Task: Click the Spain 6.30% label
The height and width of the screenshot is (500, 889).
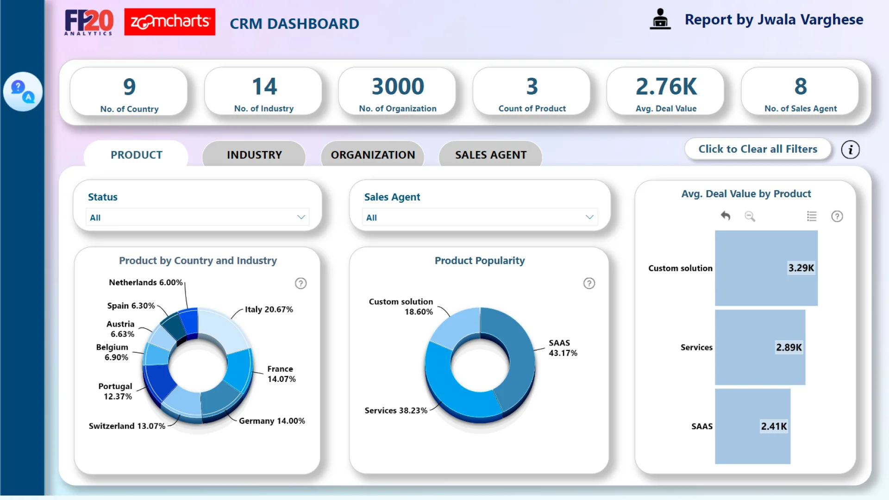Action: (131, 306)
